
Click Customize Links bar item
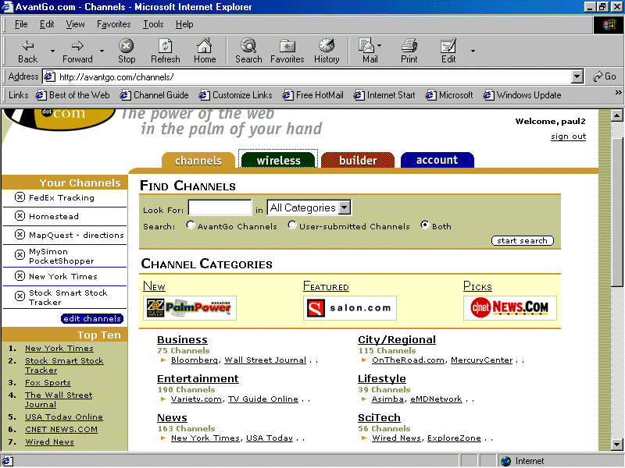[236, 95]
